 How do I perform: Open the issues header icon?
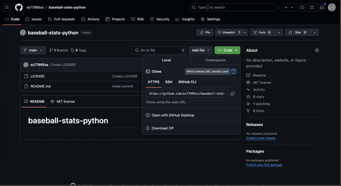tap(302, 7)
